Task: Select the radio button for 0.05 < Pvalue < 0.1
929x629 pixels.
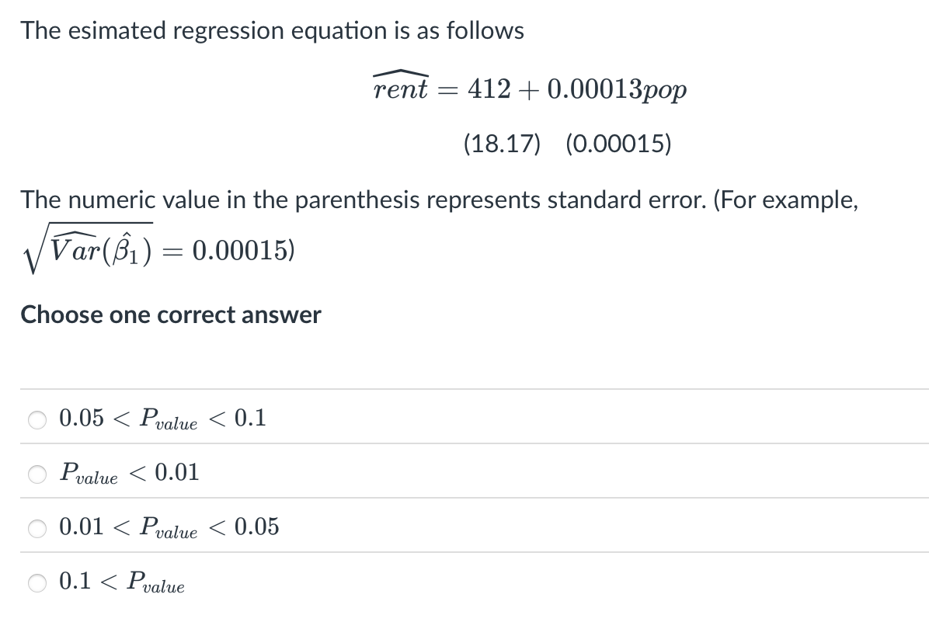Action: click(37, 420)
